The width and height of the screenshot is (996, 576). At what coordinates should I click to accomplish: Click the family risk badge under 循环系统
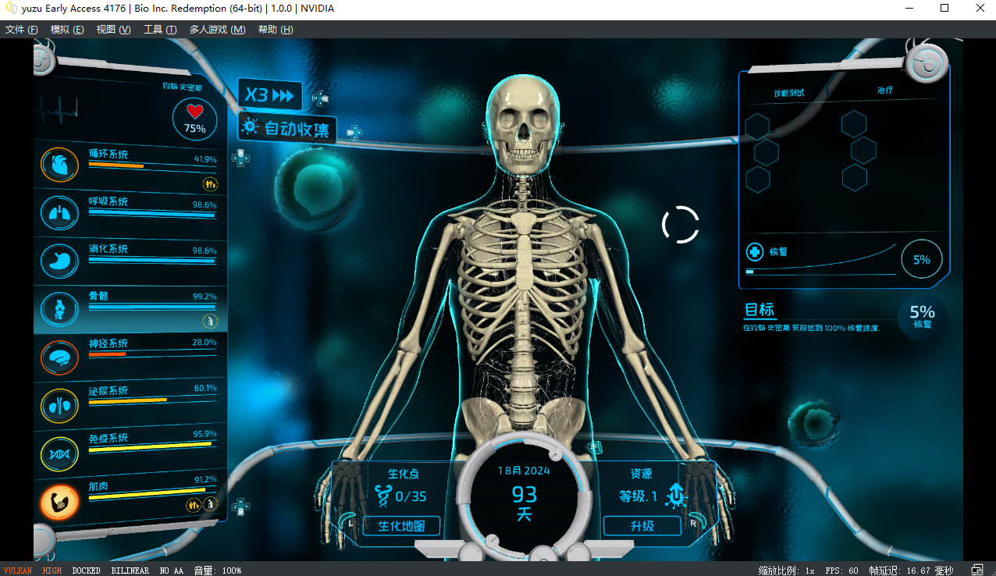click(209, 184)
